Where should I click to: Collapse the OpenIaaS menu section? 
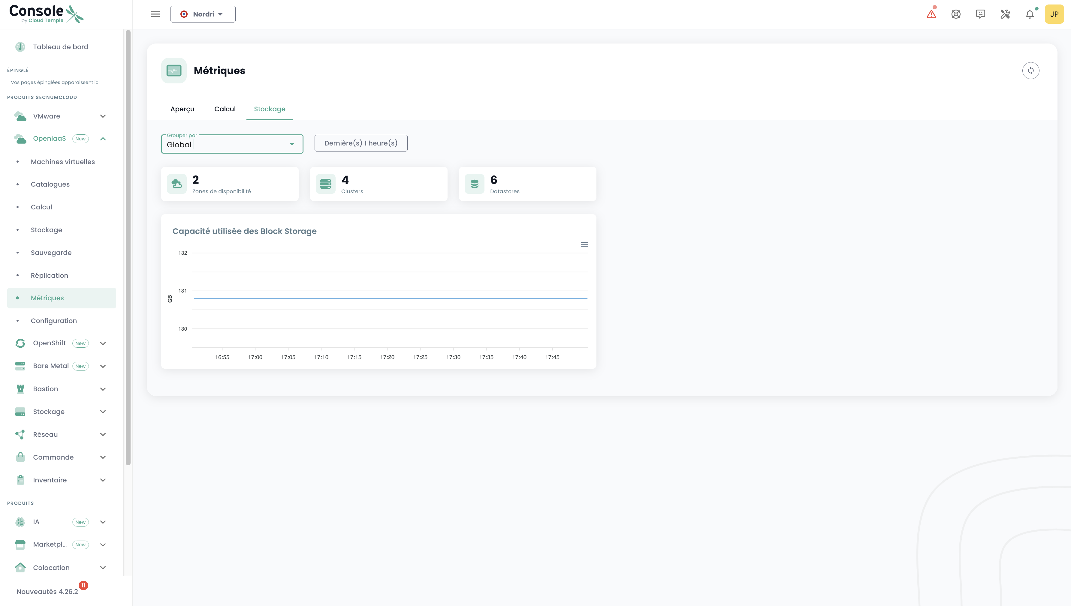tap(103, 139)
